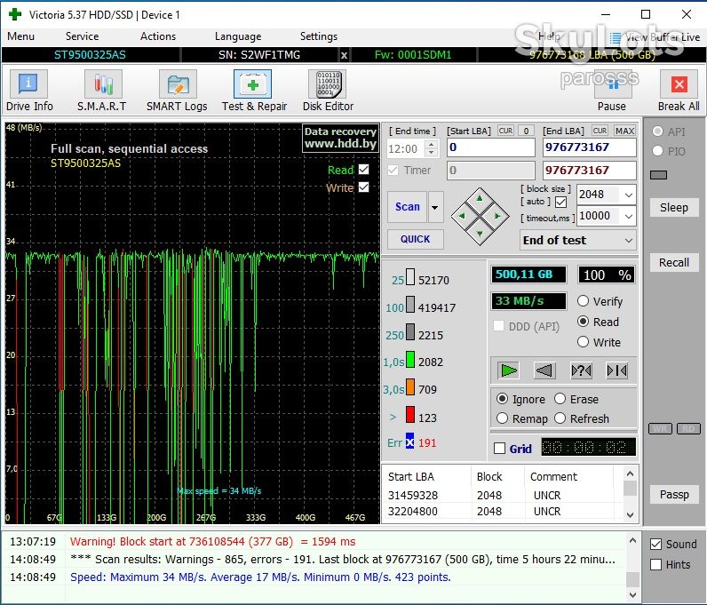Open the Menu menu
707x605 pixels.
click(20, 36)
